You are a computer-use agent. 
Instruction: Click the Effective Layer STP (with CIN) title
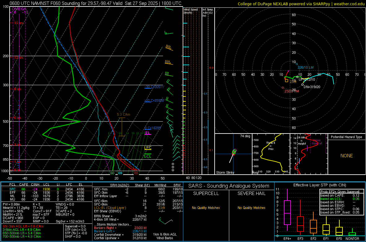click(319, 185)
